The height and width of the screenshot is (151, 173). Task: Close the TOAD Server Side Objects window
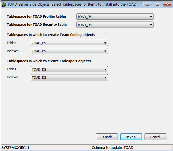click(x=167, y=4)
